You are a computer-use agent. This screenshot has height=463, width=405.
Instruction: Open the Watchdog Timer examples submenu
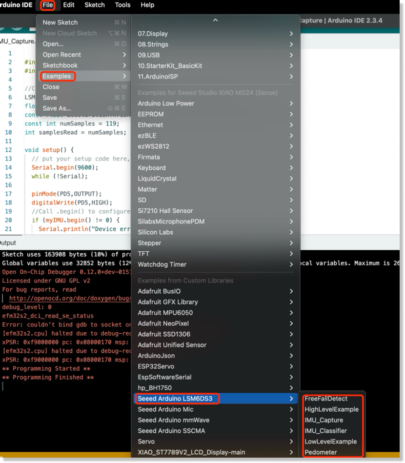coord(215,264)
